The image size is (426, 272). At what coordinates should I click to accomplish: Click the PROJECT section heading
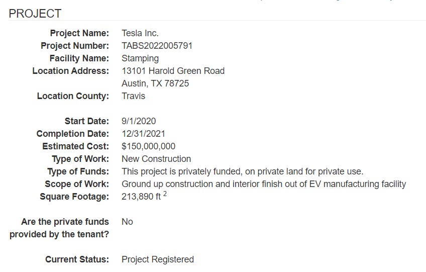[x=35, y=14]
